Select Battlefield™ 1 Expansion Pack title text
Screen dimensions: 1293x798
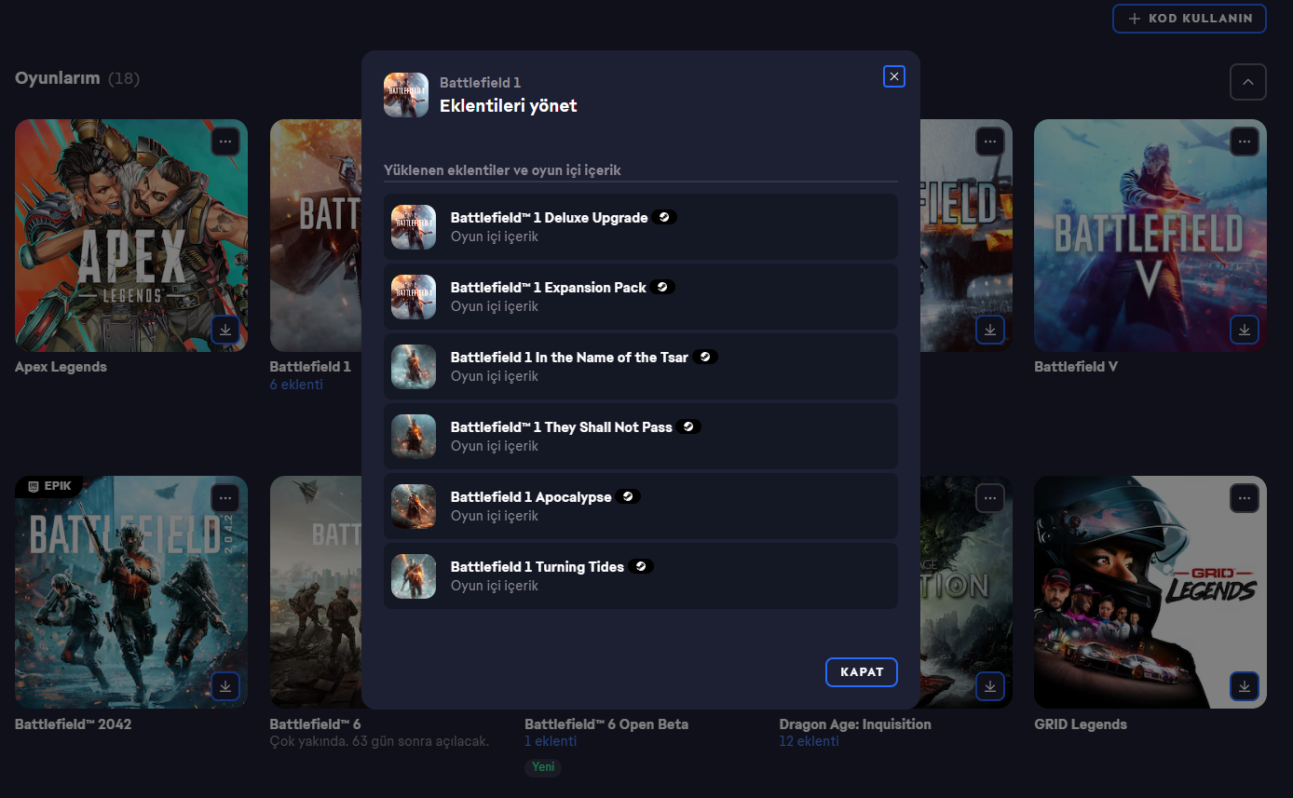(548, 288)
